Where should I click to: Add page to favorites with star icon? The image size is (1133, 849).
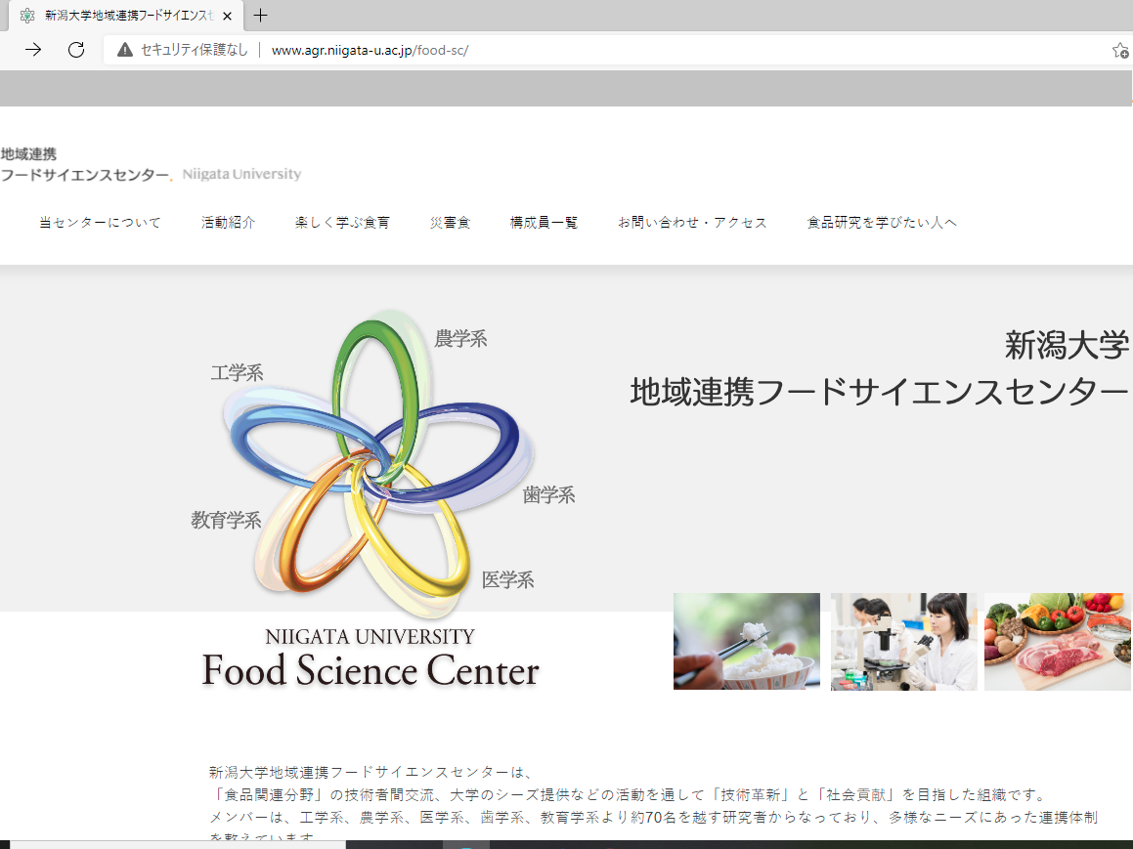click(1120, 50)
